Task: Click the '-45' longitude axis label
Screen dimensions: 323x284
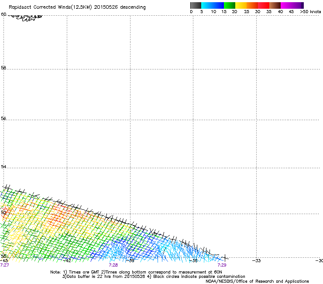Action: 4,261
